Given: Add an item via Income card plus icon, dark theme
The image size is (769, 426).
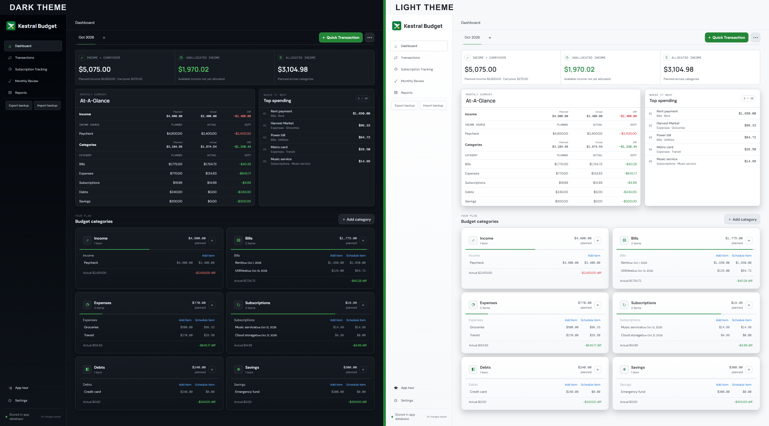Looking at the screenshot, I should tap(212, 240).
